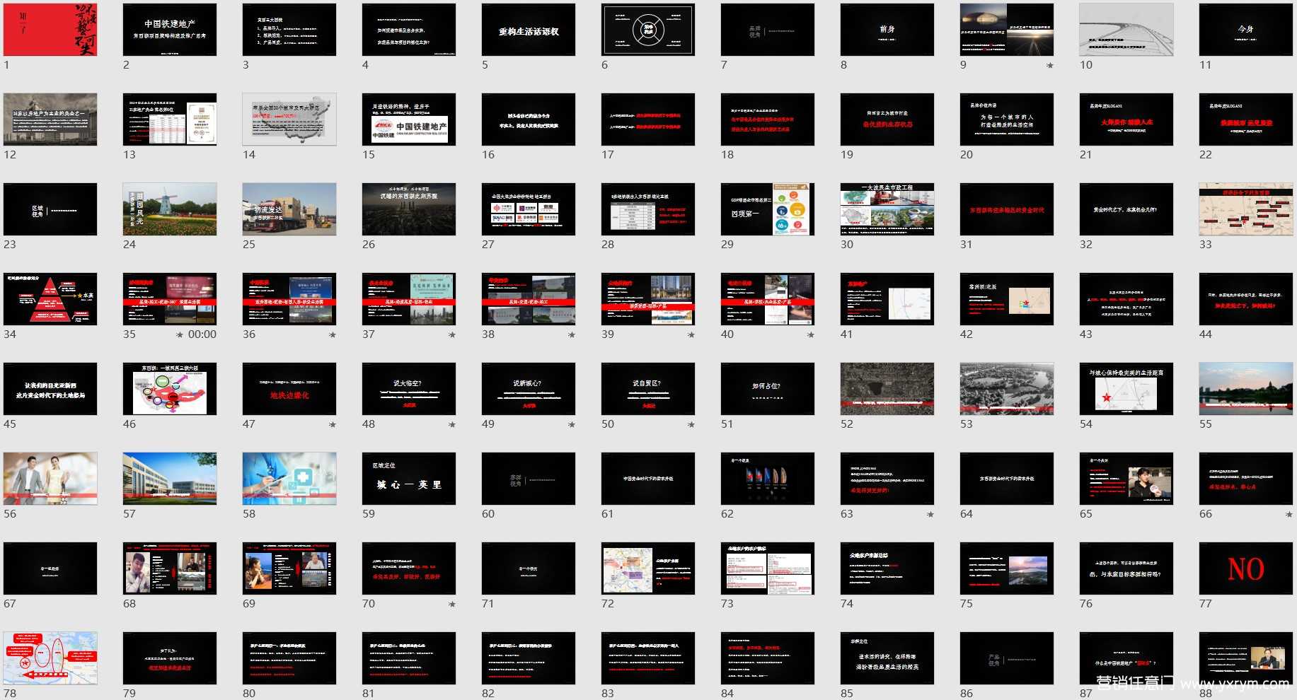Select slide 34 with the red pyramid
1297x700 pixels.
(x=50, y=299)
